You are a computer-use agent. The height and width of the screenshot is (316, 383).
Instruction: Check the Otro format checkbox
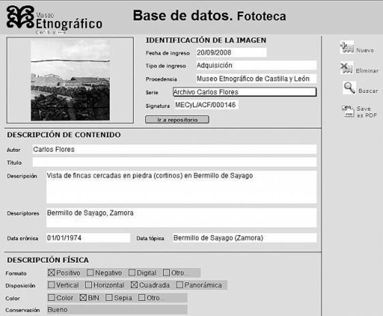point(166,273)
